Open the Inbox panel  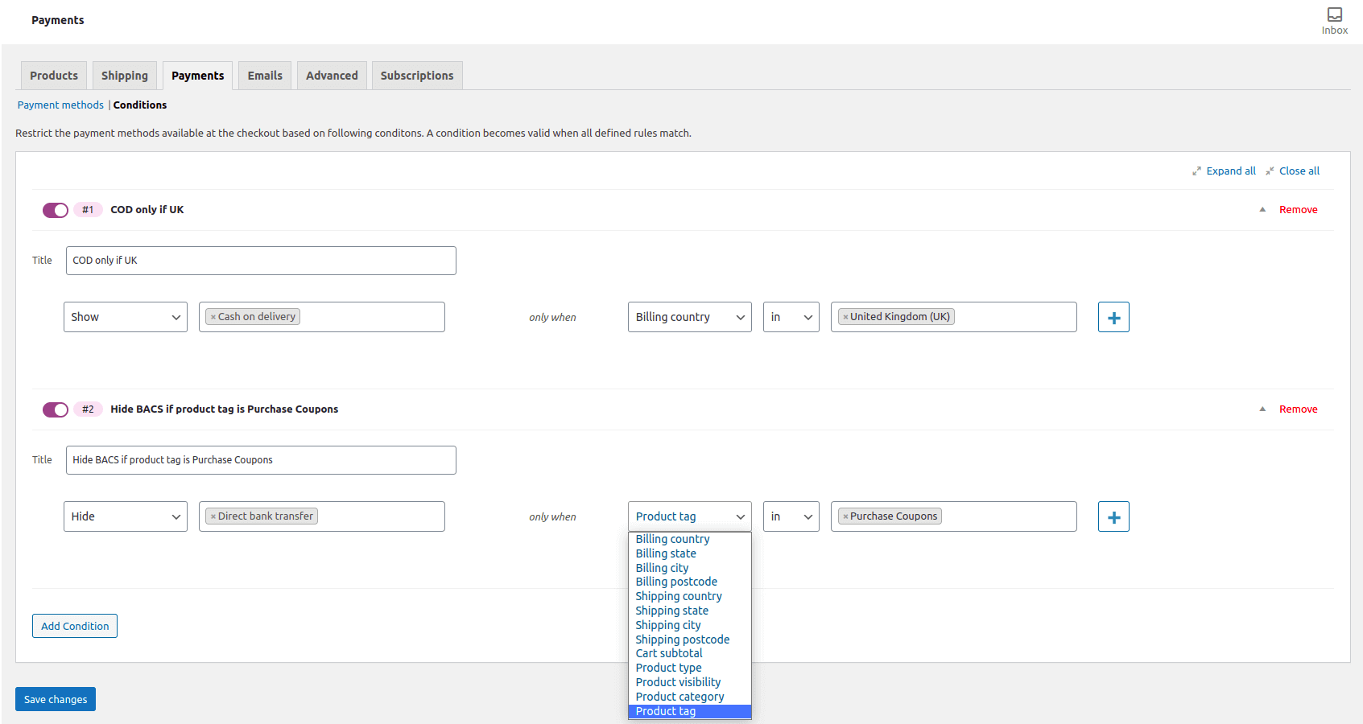pos(1334,16)
